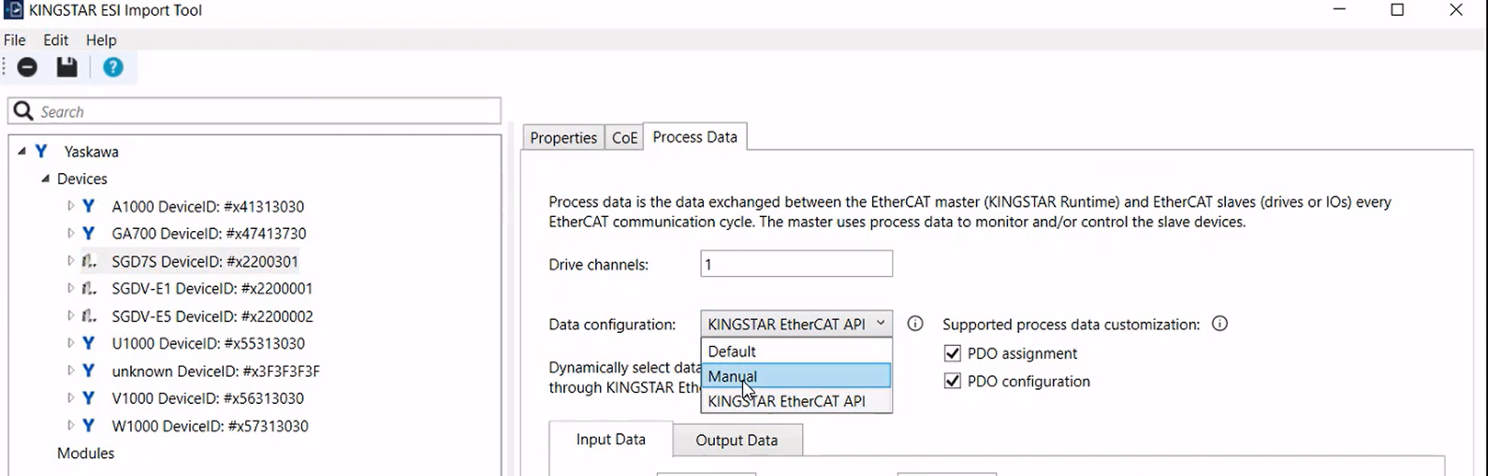Viewport: 1488px width, 476px height.
Task: Open the File menu
Action: (15, 40)
